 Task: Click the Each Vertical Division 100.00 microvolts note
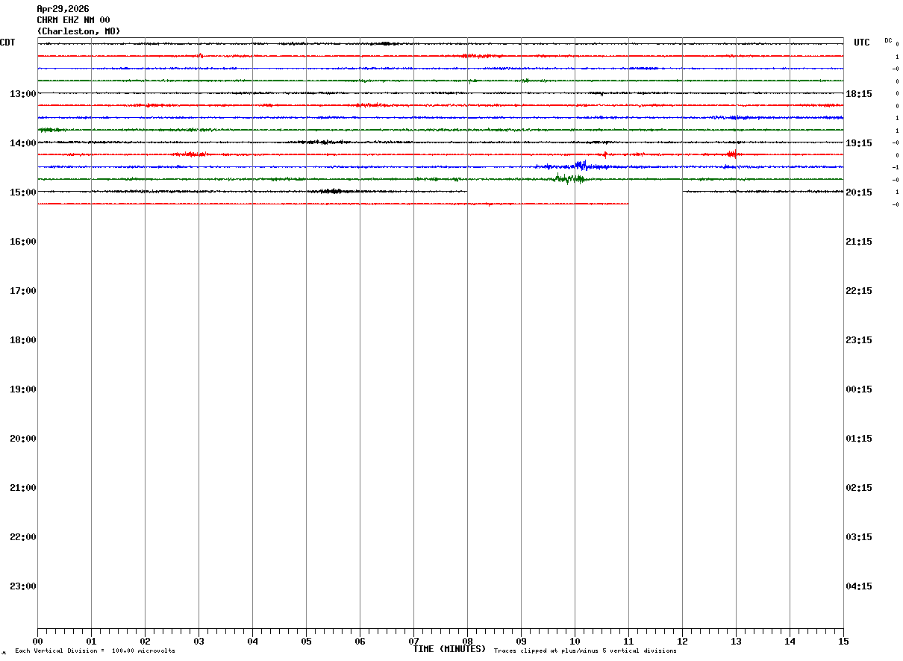tap(95, 651)
